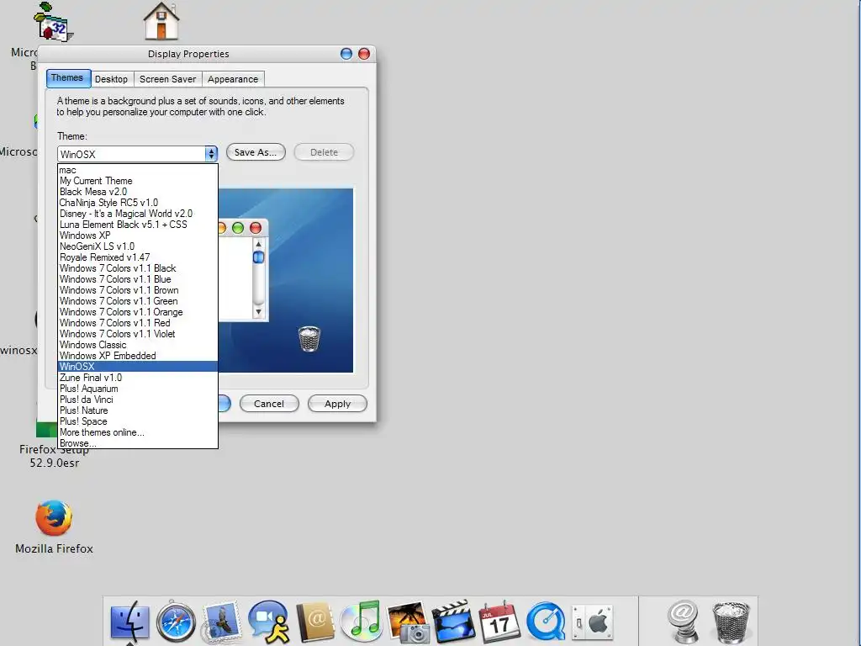
Task: Select 'Royale Remixed v1.47' theme
Action: tap(138, 257)
